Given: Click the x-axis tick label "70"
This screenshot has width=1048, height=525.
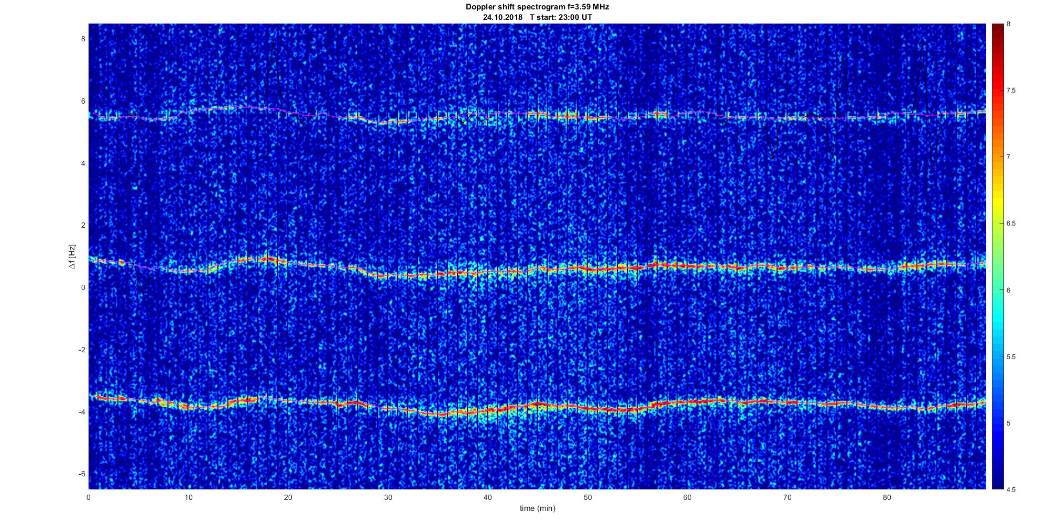Looking at the screenshot, I should click(x=788, y=497).
